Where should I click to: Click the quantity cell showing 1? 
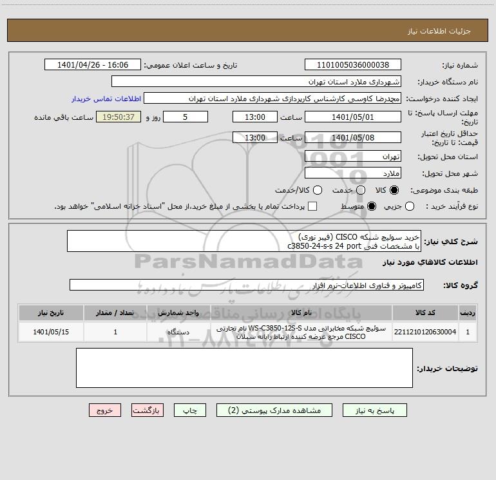coord(115,332)
